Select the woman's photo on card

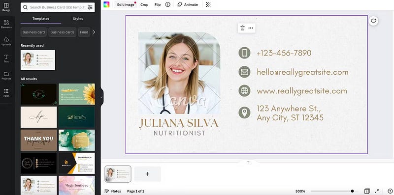tap(179, 73)
